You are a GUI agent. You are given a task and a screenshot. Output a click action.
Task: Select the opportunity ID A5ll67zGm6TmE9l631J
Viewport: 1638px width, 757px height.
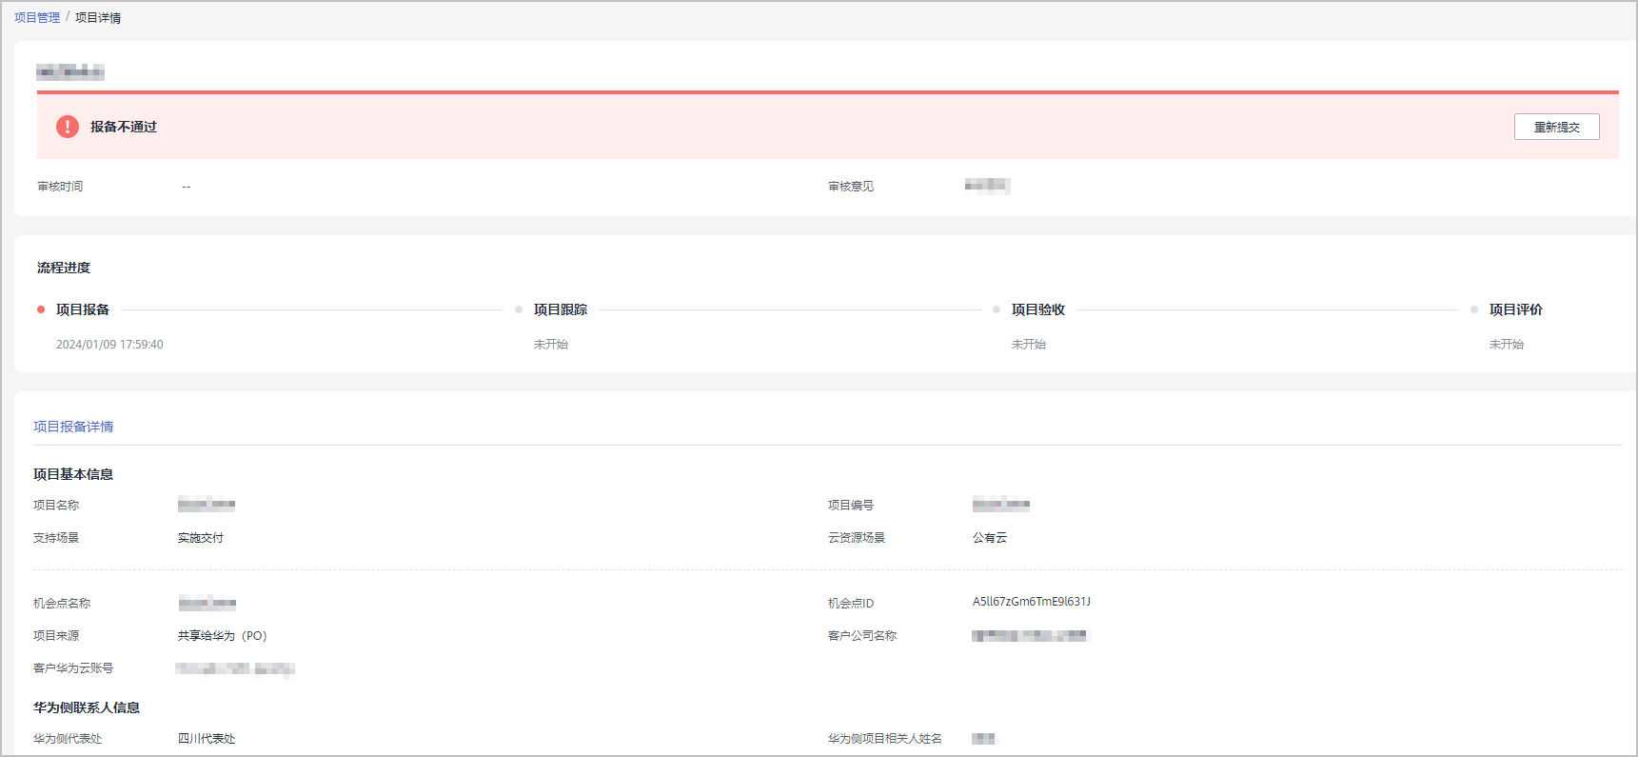tap(1032, 602)
